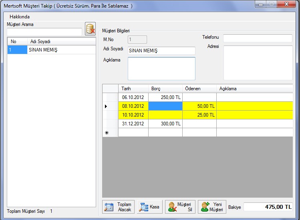Viewport: 300px width, 220px height.
Task: Click the Açıklama cell of the 06.10.2012 row
Action: click(255, 97)
